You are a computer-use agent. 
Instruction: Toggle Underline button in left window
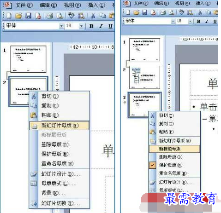[110, 26]
